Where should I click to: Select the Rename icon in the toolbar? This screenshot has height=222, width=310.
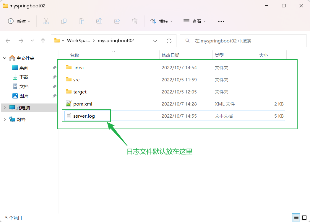pyautogui.click(x=99, y=21)
